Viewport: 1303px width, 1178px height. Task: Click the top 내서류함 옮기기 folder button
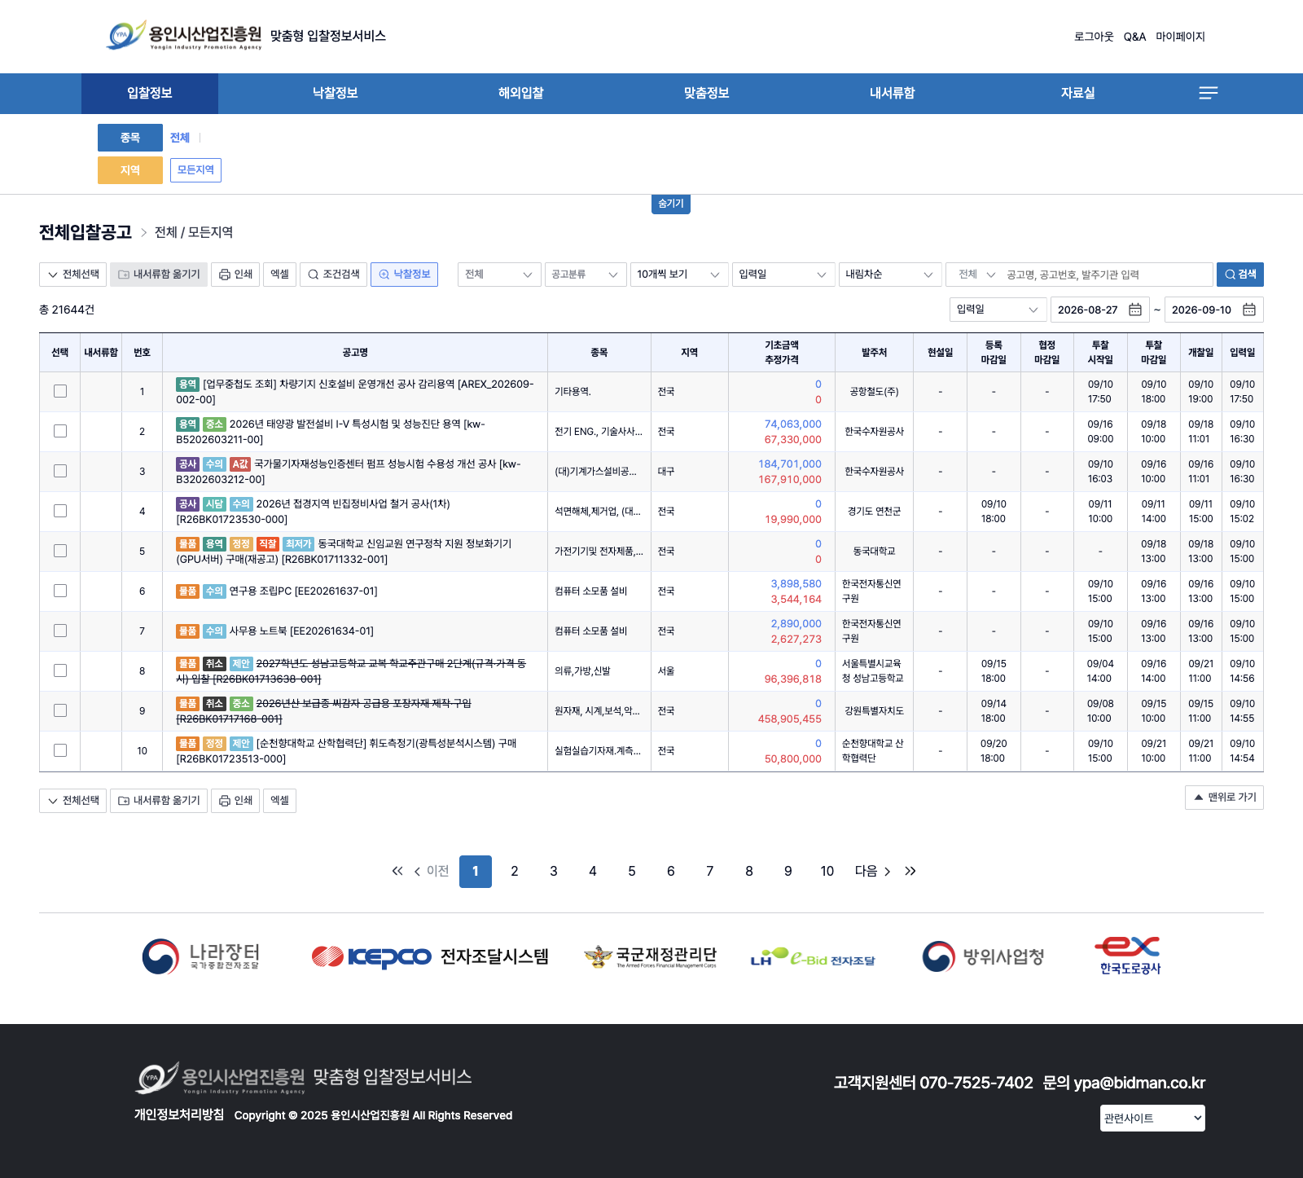click(x=159, y=275)
